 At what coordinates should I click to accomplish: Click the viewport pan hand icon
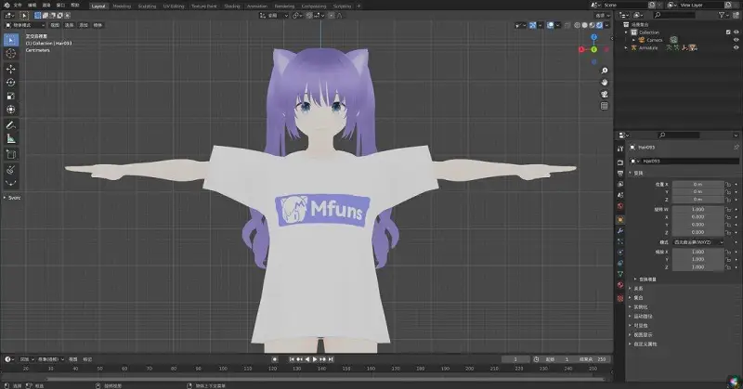[605, 83]
